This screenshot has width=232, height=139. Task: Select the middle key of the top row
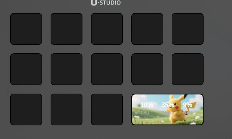point(107,29)
